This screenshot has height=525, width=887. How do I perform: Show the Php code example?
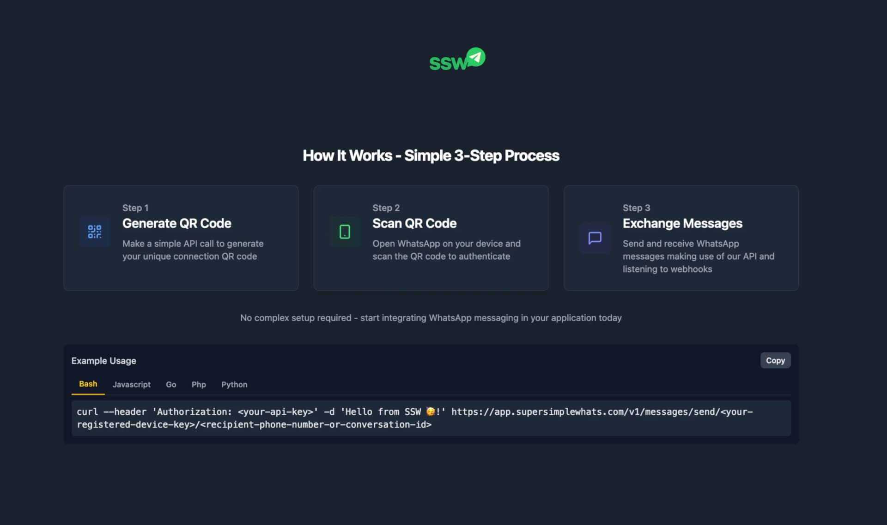click(199, 384)
